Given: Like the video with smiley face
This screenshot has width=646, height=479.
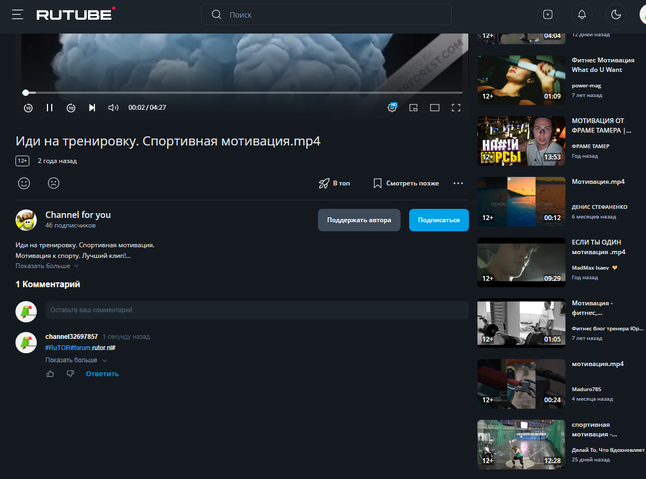Looking at the screenshot, I should pos(24,183).
